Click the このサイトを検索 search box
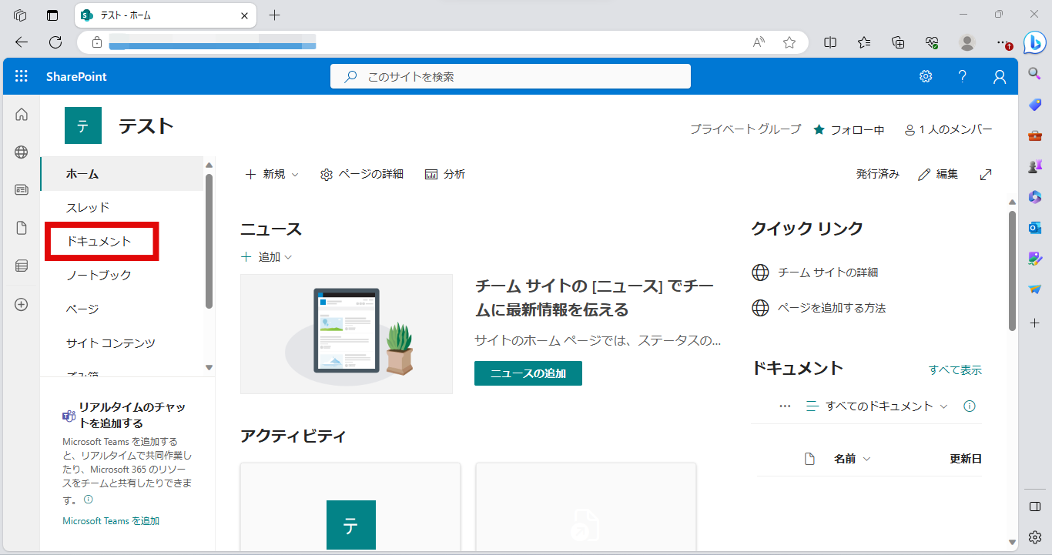 (510, 76)
